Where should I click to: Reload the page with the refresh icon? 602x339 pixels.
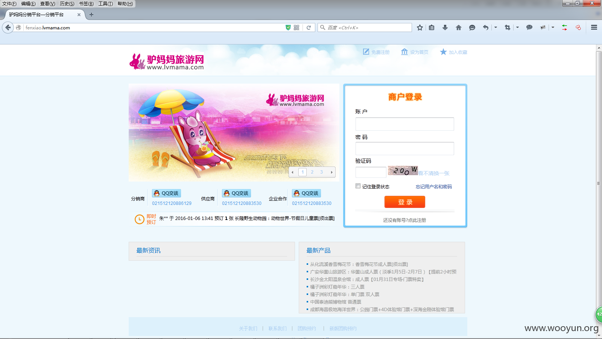click(x=309, y=27)
